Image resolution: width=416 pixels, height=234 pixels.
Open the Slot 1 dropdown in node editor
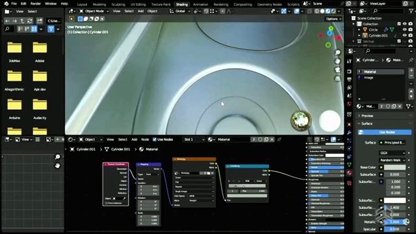(194, 139)
